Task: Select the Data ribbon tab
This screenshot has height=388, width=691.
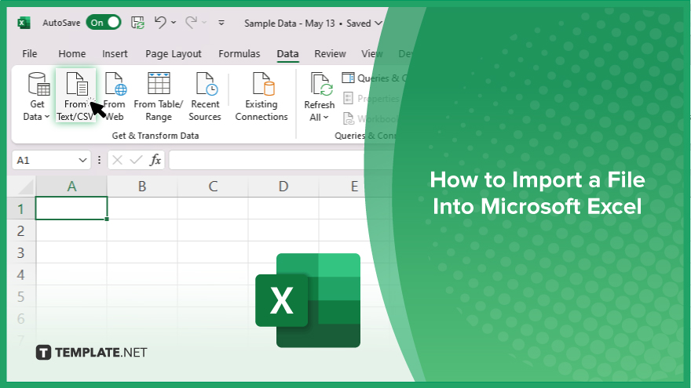Action: coord(287,53)
